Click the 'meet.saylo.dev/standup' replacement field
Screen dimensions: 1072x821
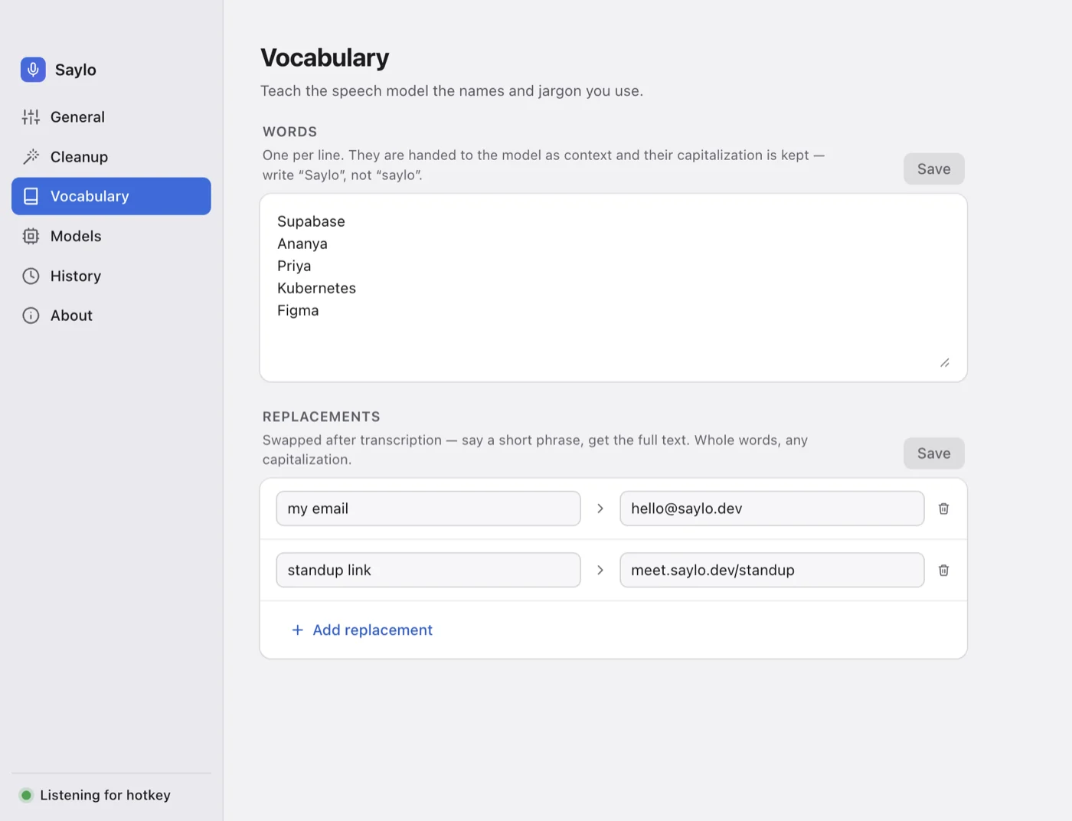(772, 571)
